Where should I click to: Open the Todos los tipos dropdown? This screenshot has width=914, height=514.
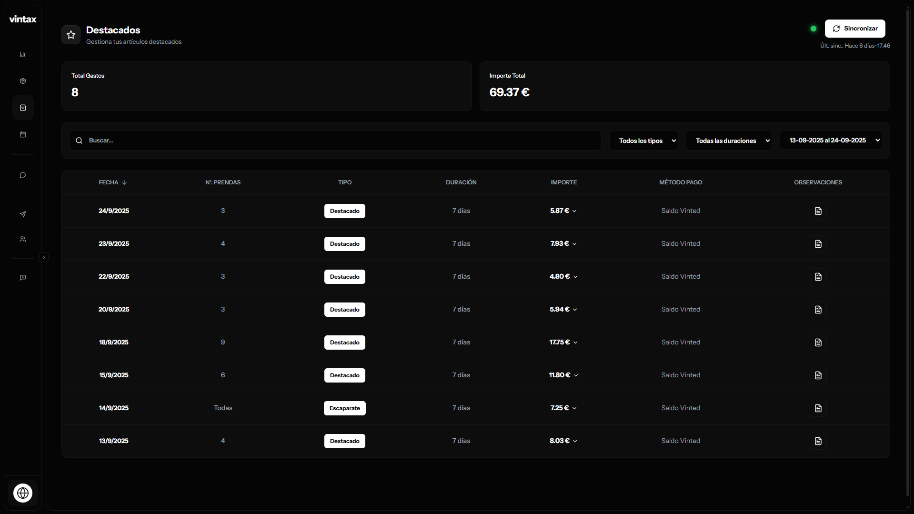click(x=643, y=141)
